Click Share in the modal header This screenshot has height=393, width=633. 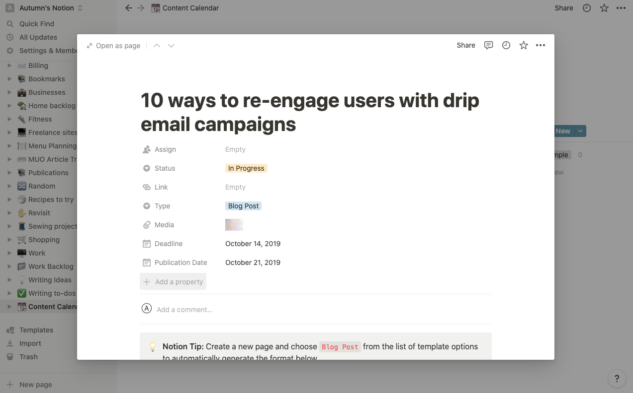(466, 45)
